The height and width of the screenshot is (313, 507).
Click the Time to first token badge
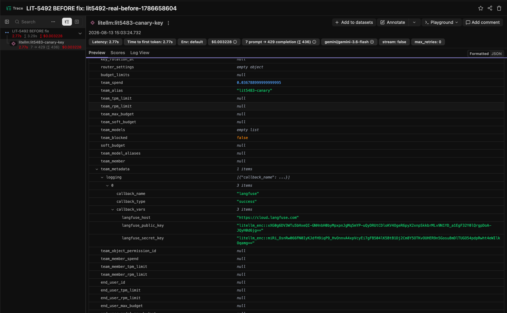click(150, 42)
